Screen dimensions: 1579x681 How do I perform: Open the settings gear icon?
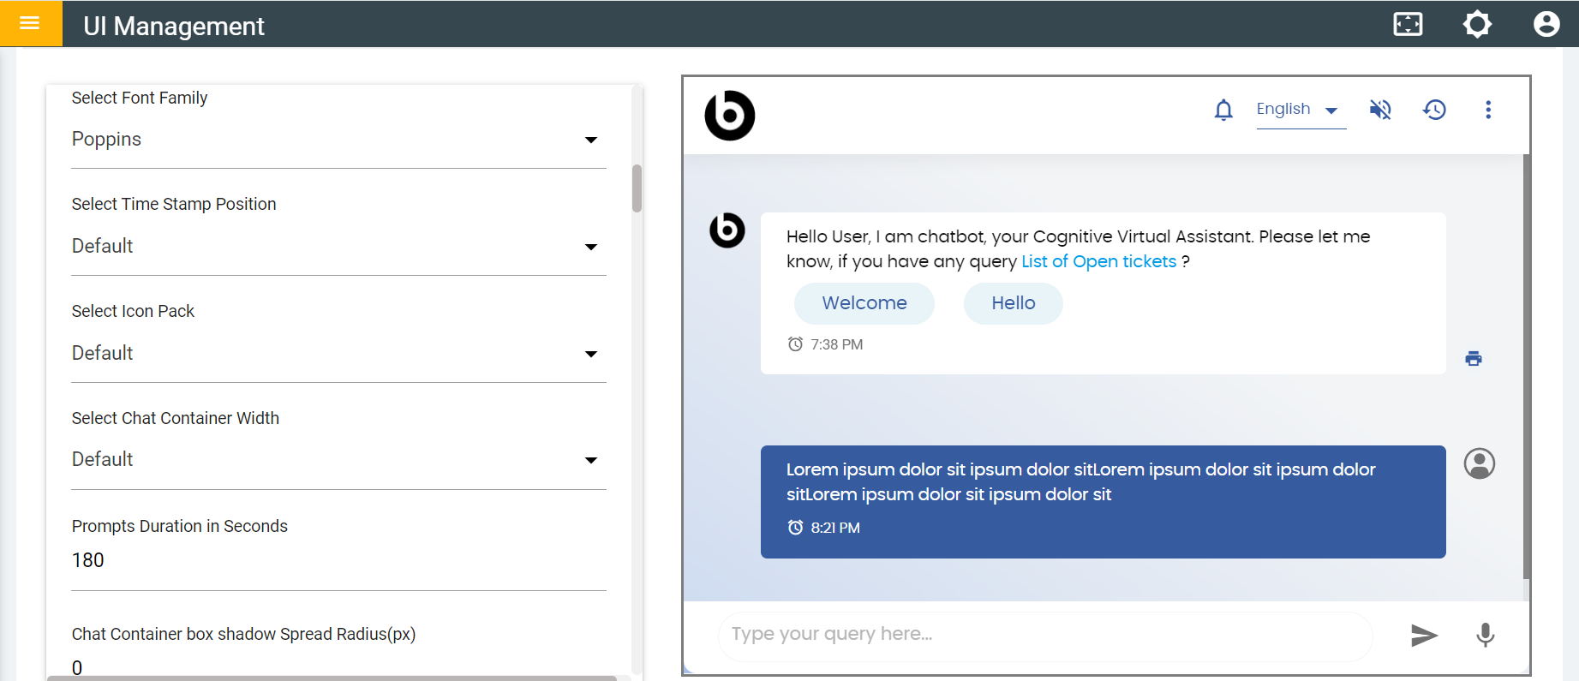click(1477, 24)
